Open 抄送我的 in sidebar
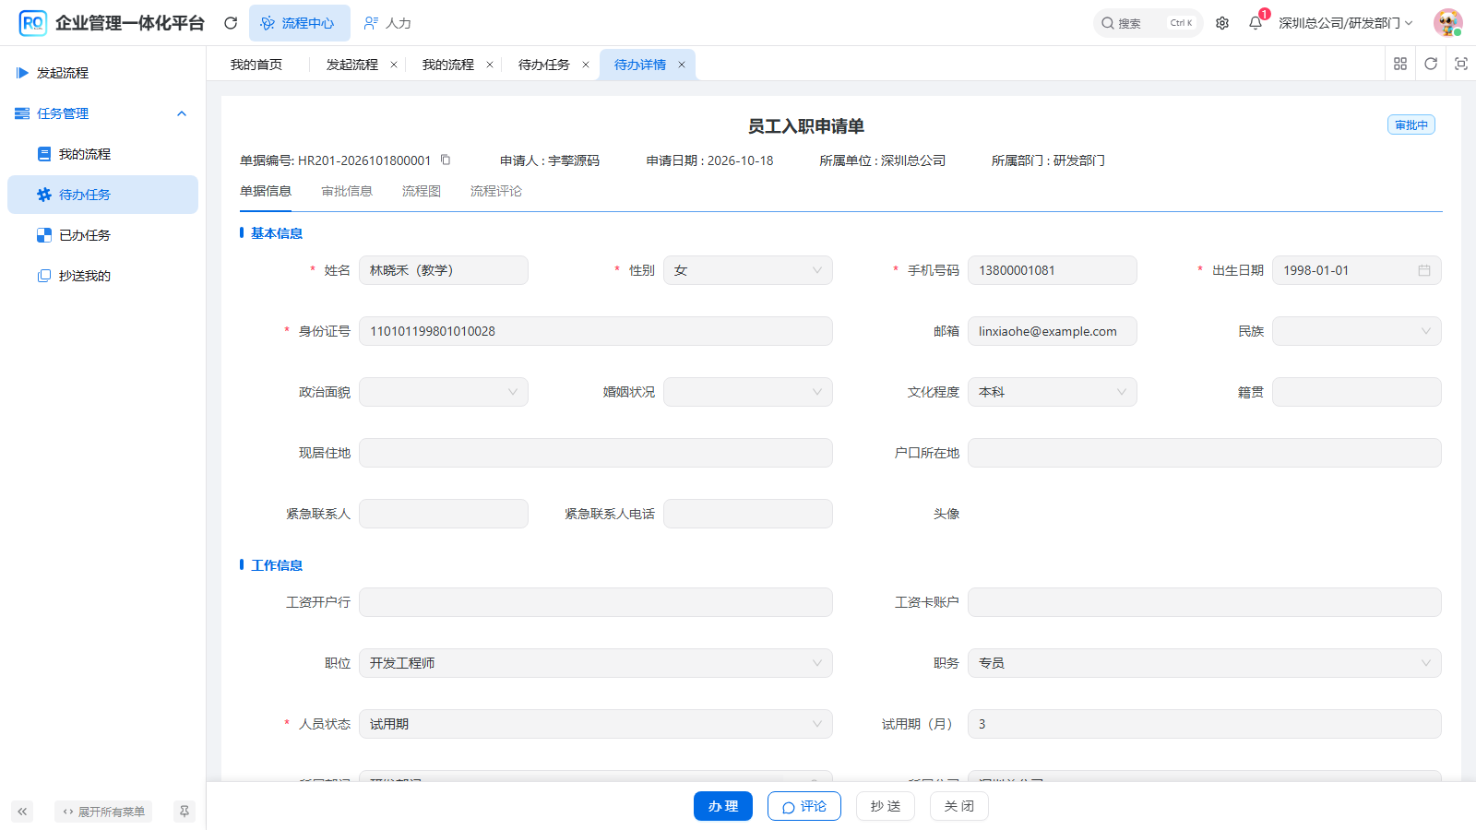This screenshot has width=1476, height=830. 102,276
